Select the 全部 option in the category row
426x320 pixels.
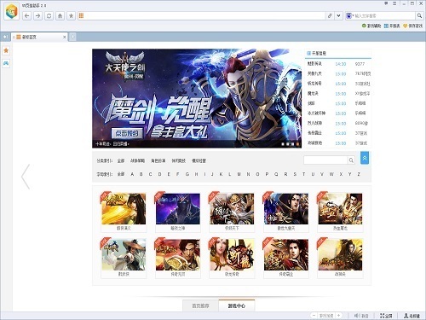point(121,160)
